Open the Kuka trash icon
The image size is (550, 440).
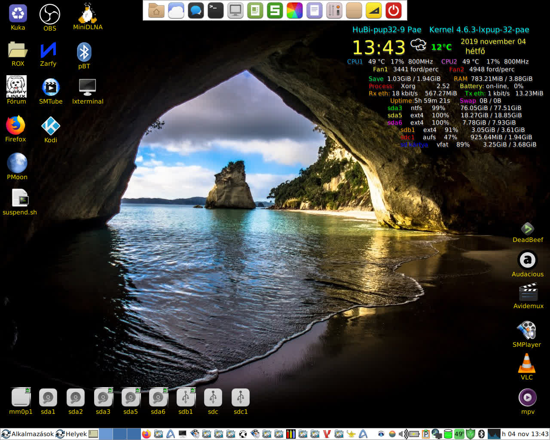click(x=18, y=14)
